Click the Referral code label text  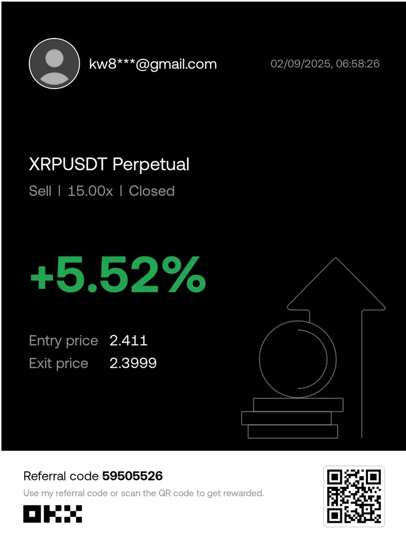pyautogui.click(x=61, y=476)
